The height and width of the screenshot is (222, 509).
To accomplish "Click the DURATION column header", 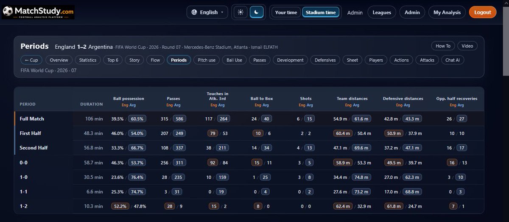I will (92, 104).
